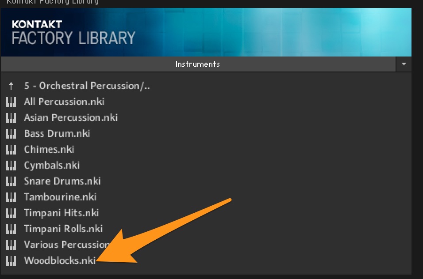
Task: Click the instrument icon next to Woodblocks.nki
Action: (x=11, y=260)
